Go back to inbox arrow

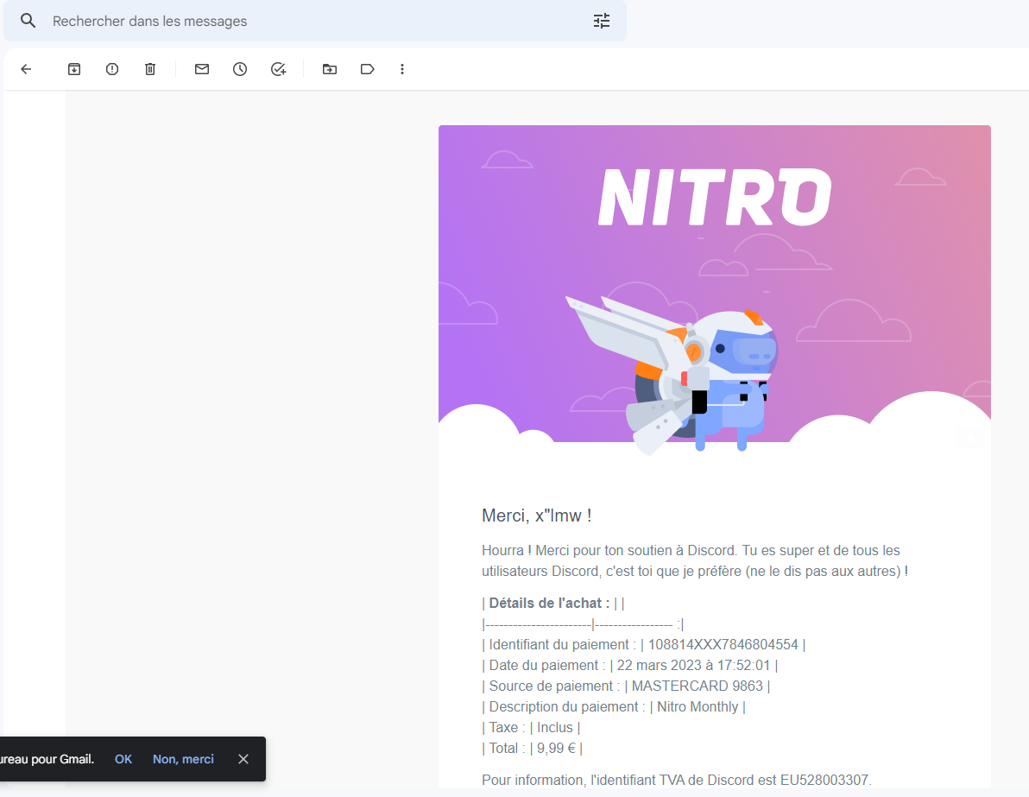tap(26, 69)
